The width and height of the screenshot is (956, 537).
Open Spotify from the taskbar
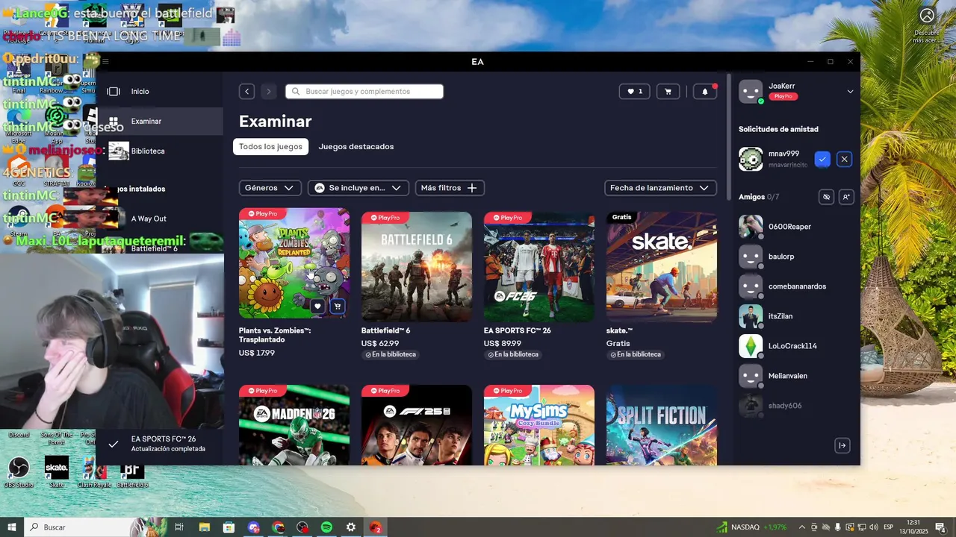326,527
